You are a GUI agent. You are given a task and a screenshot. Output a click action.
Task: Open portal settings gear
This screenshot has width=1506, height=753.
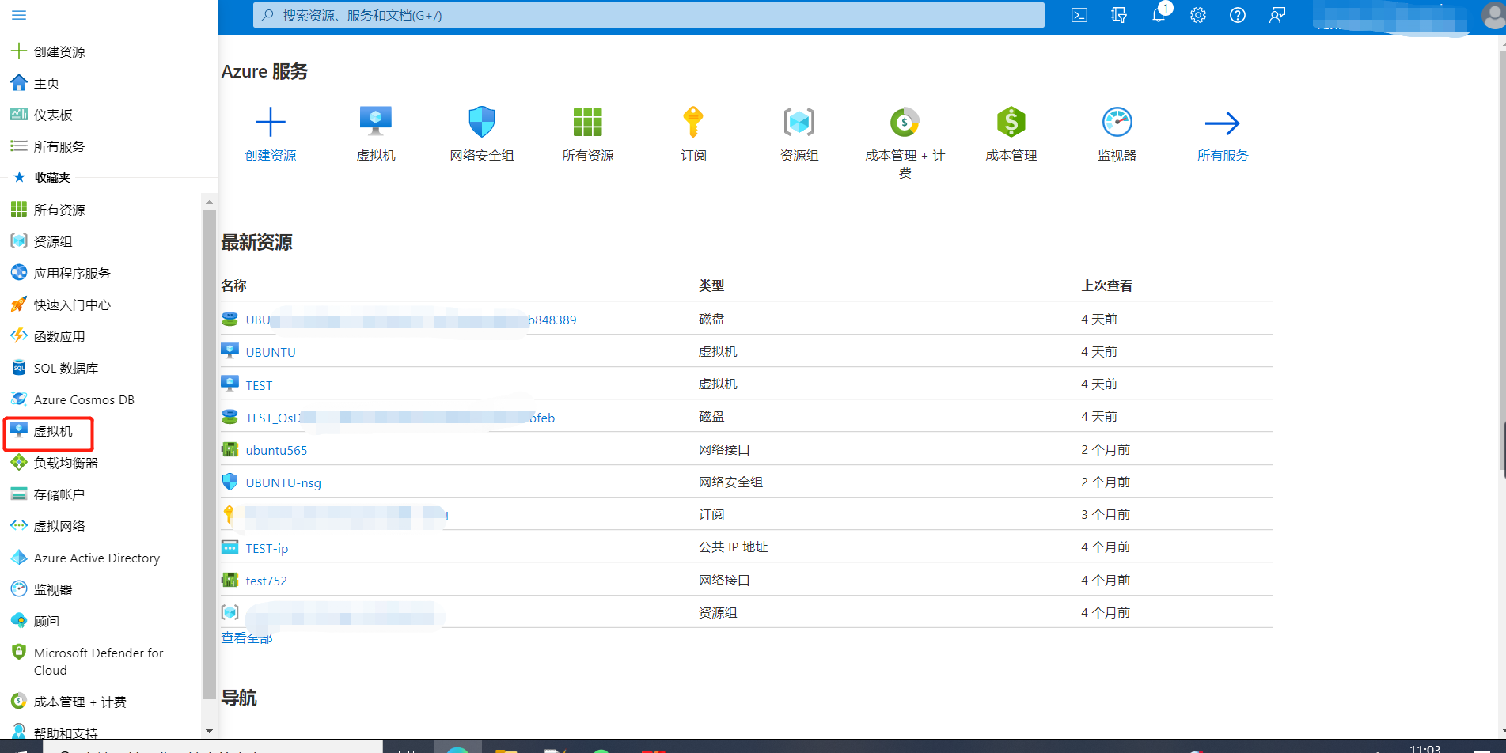1198,15
